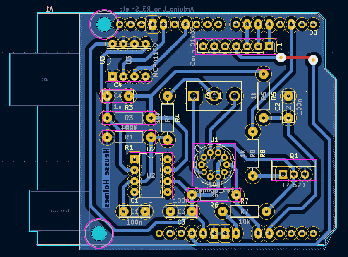Click the right via of red jumper
Screen dimensions: 348x257
(x=313, y=60)
